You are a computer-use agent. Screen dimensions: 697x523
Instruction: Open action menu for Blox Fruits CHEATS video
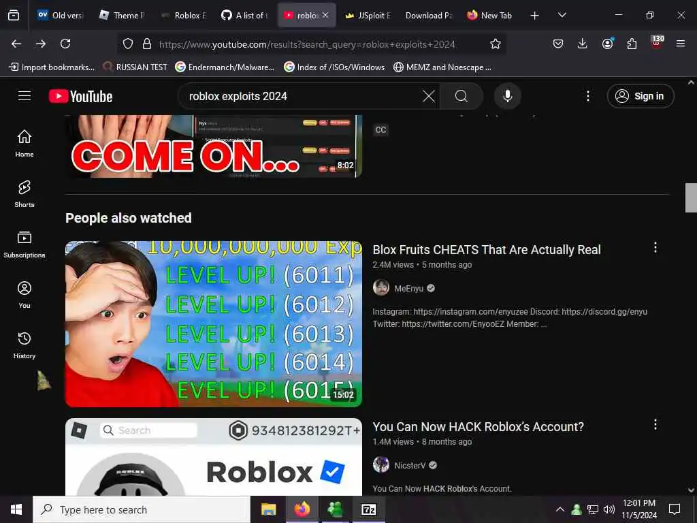click(655, 248)
